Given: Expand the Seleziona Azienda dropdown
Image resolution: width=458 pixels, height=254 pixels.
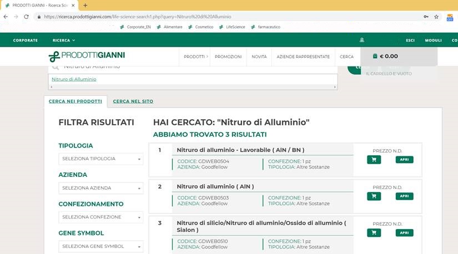Looking at the screenshot, I should coord(100,188).
